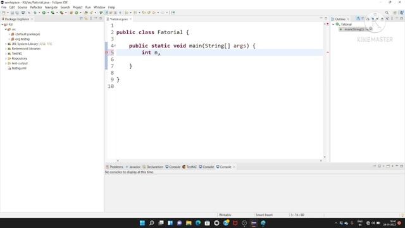Click the fold toggle on line 4

tap(115, 46)
